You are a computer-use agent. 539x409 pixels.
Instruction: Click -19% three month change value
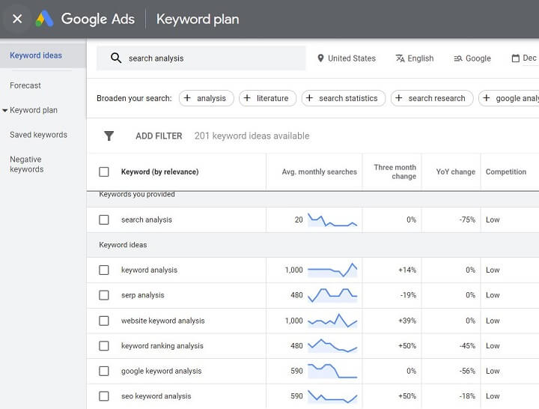point(408,295)
